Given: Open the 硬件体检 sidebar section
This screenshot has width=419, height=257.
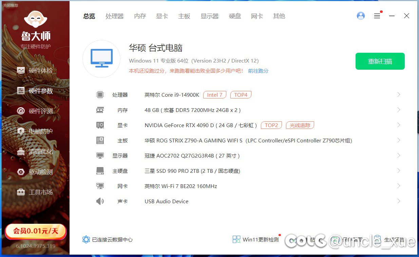Looking at the screenshot, I should tap(35, 71).
